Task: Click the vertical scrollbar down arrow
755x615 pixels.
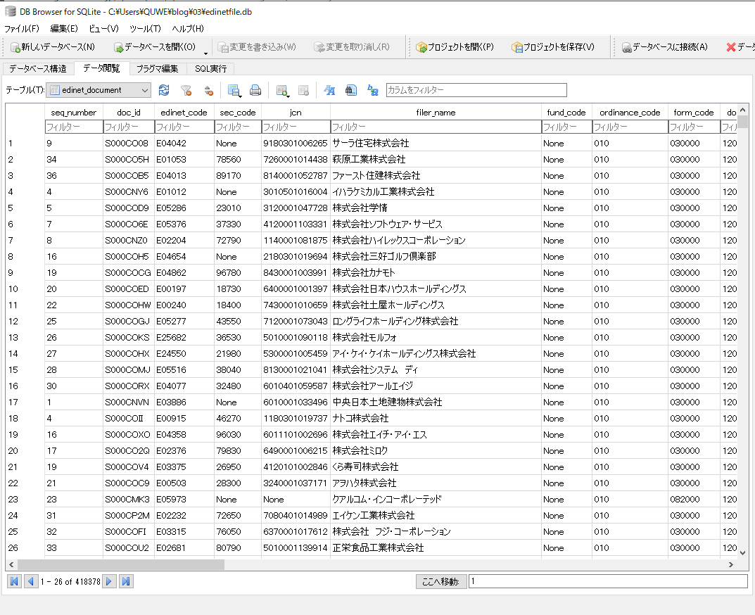Action: click(743, 553)
